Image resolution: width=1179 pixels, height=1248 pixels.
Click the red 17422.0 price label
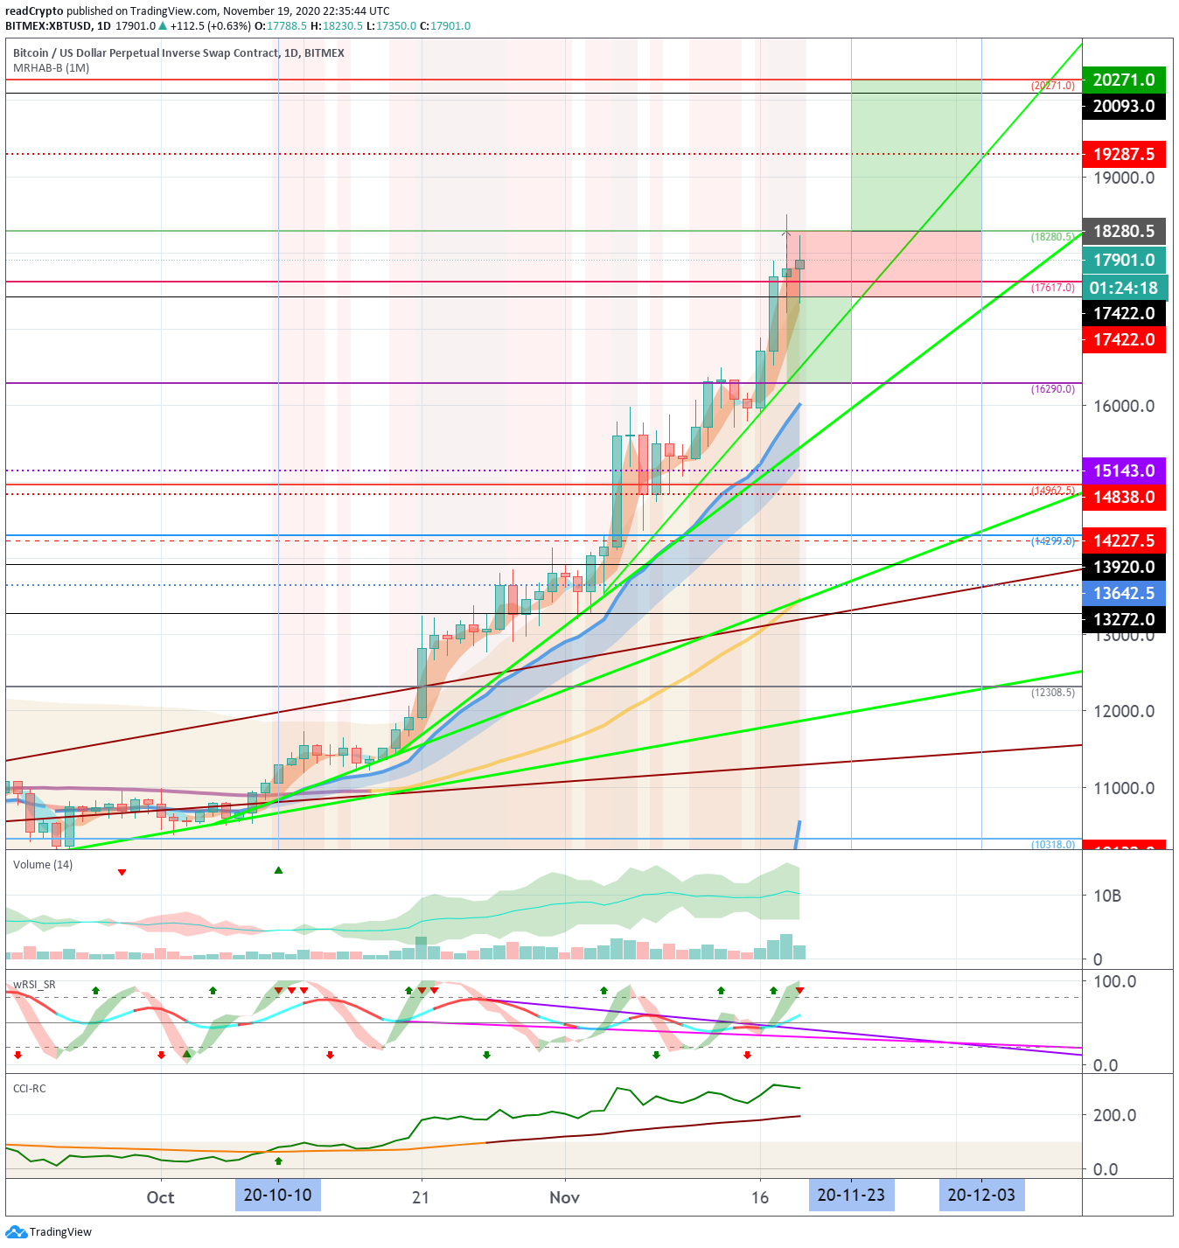click(1124, 339)
